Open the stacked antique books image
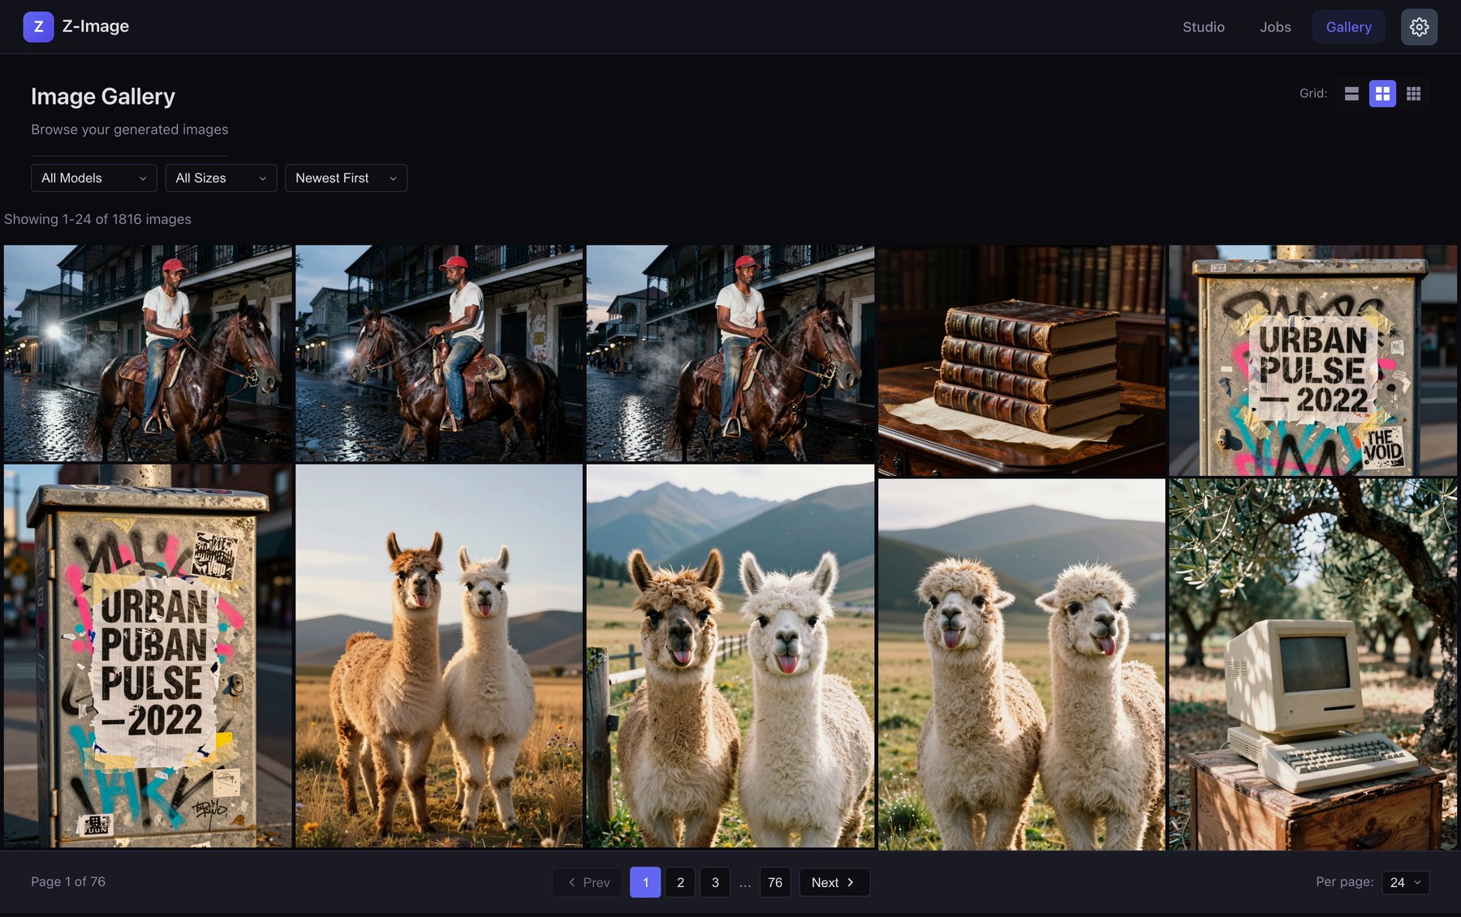Image resolution: width=1461 pixels, height=917 pixels. tap(1021, 361)
